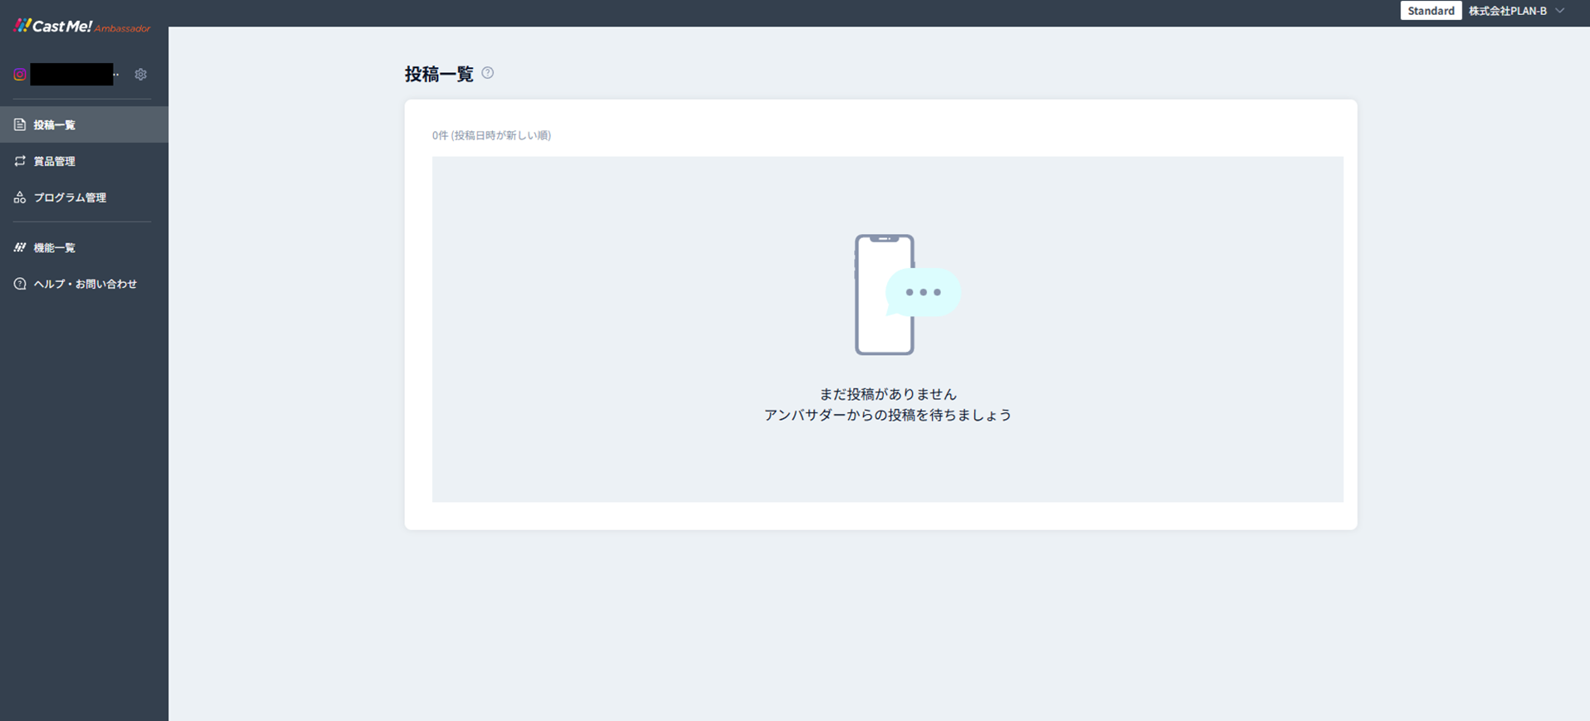This screenshot has width=1590, height=721.
Task: Select the 投稿一覧 sidebar menu label
Action: pos(55,125)
